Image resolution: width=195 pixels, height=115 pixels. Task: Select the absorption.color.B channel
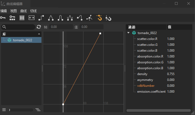coord(150,68)
